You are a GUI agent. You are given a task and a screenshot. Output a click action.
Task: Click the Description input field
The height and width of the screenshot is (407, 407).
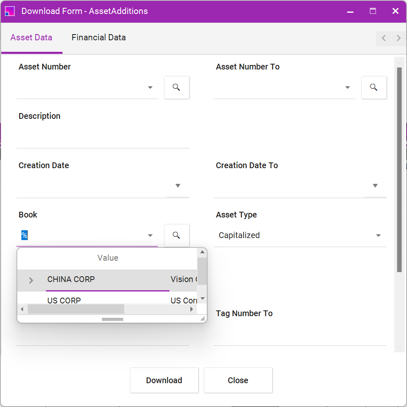(103, 137)
